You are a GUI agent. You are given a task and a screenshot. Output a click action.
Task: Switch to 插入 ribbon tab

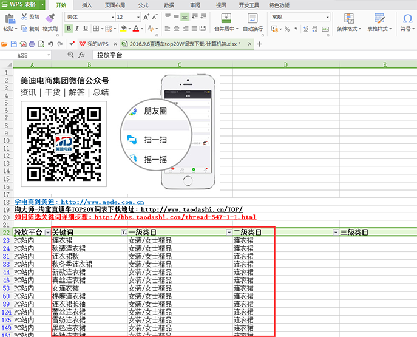(87, 5)
